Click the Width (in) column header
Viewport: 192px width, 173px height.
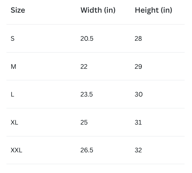point(98,10)
